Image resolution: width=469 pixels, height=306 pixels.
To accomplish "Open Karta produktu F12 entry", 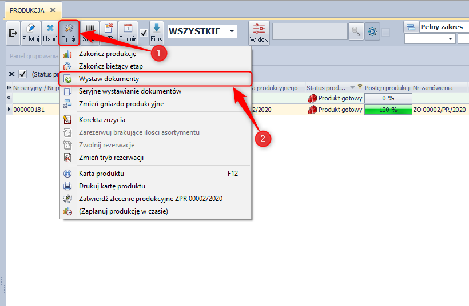I will (156, 174).
